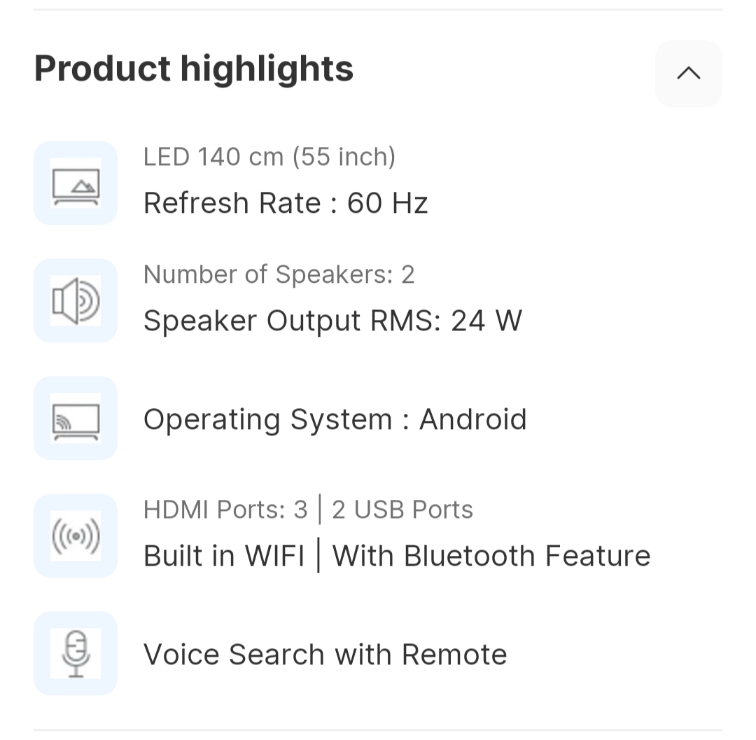Click the word Android in highlights
Screen dimensions: 756x740
[x=472, y=419]
